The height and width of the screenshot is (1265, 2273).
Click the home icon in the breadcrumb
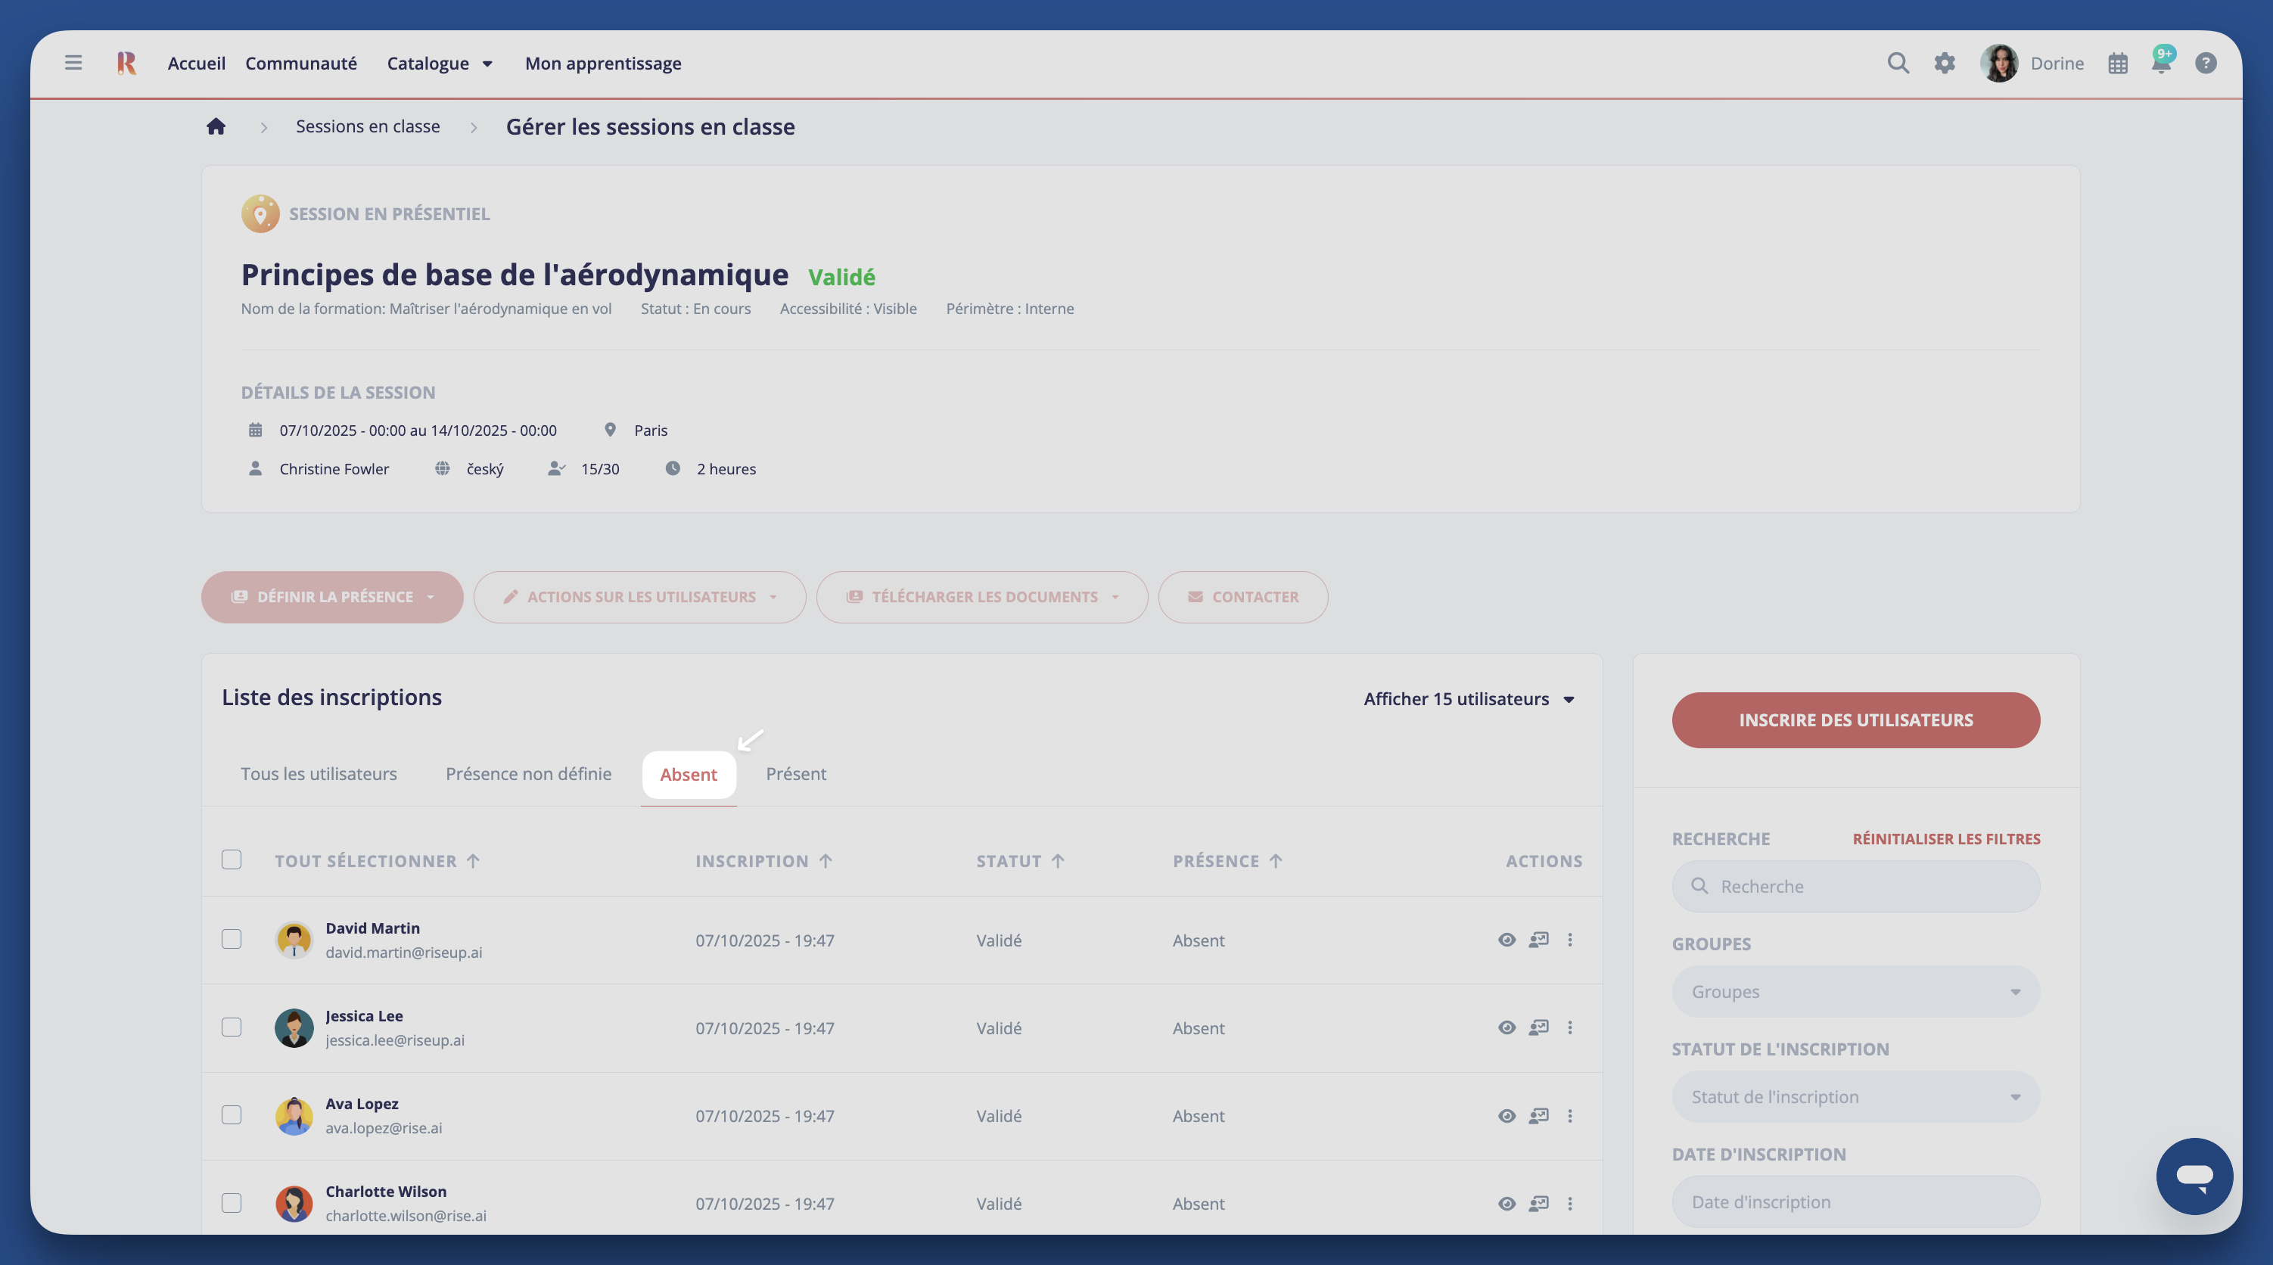tap(216, 126)
